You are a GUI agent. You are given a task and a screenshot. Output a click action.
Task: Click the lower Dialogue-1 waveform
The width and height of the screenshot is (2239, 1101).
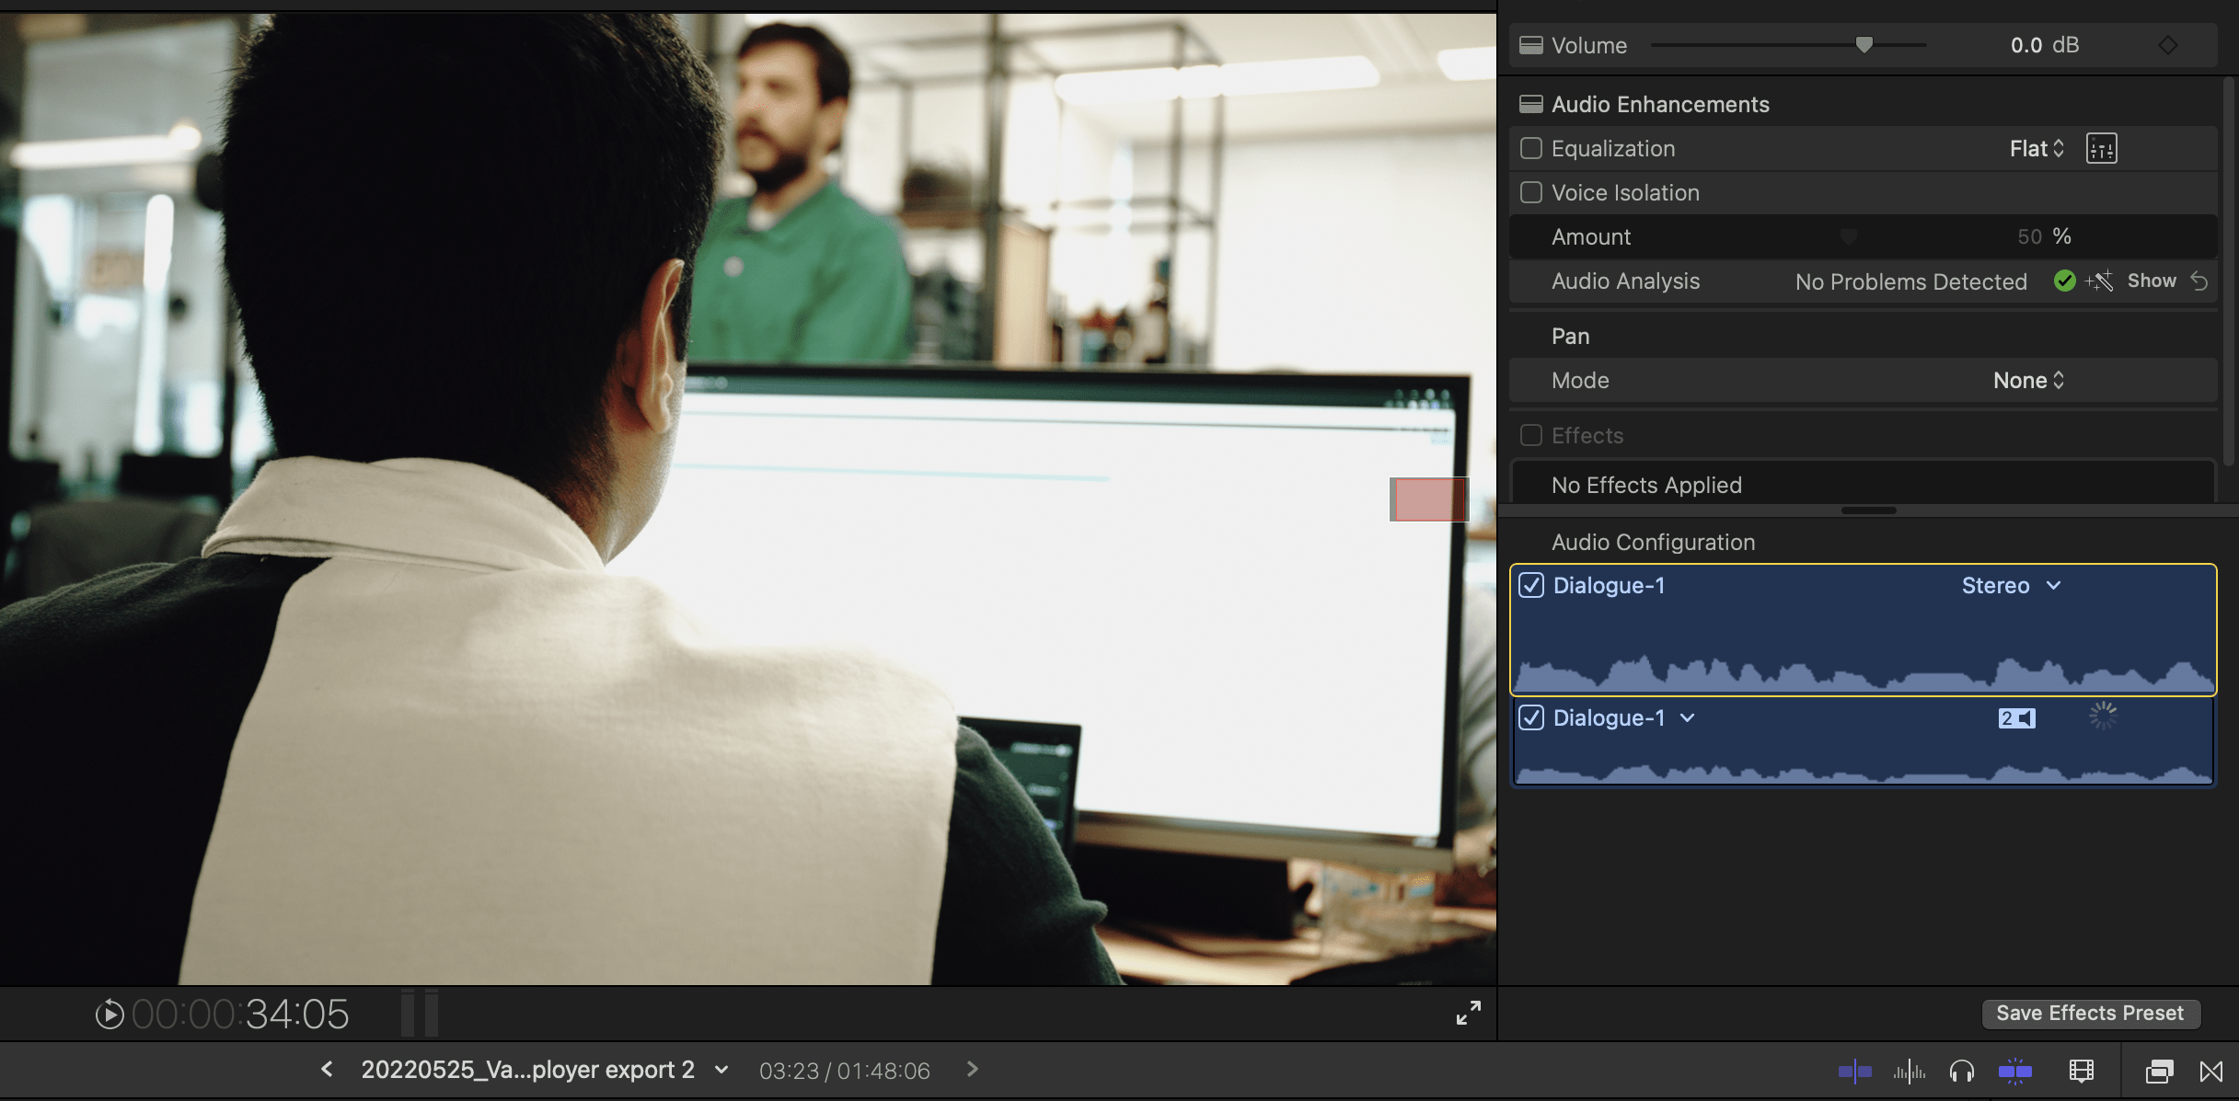click(x=1864, y=773)
